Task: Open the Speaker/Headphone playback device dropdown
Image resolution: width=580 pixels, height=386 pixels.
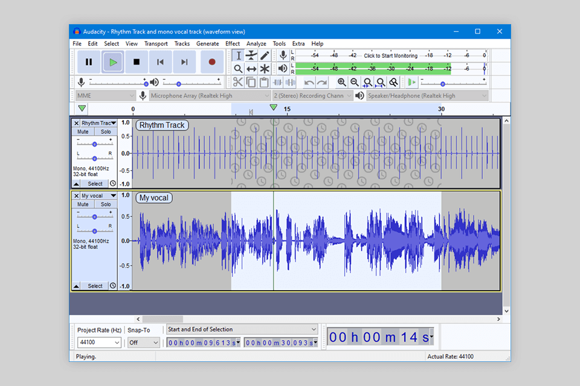Action: click(x=427, y=96)
